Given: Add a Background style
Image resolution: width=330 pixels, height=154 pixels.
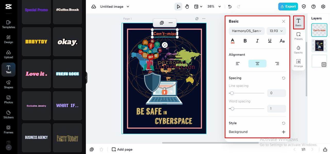Looking at the screenshot, I should click(x=284, y=132).
